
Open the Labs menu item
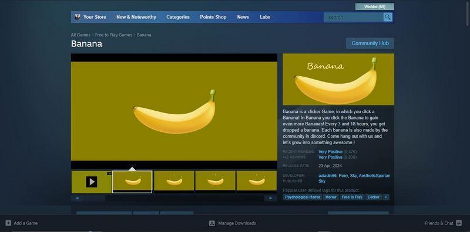point(265,17)
